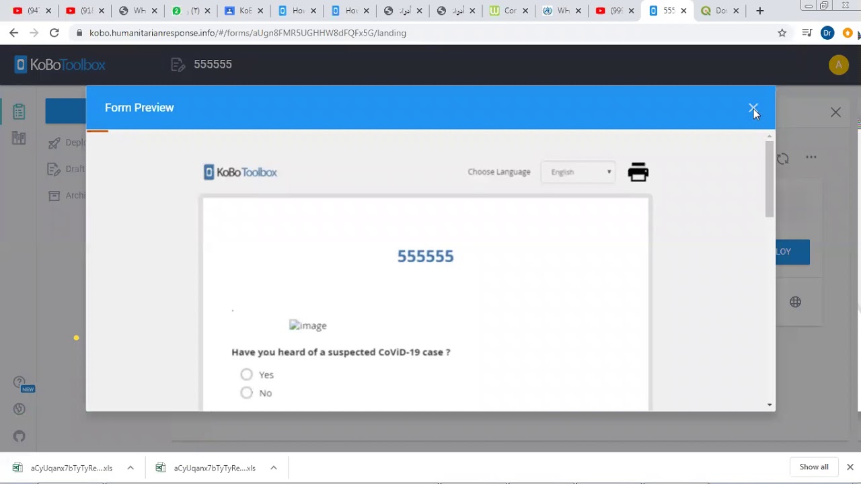Close the downloads bar
This screenshot has width=861, height=484.
pos(850,467)
